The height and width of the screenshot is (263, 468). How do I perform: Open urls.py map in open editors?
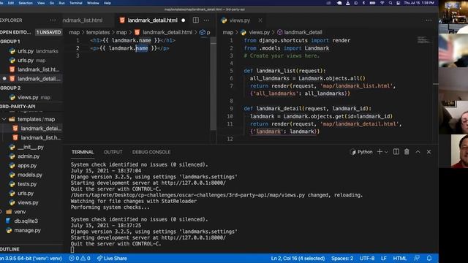click(x=31, y=60)
